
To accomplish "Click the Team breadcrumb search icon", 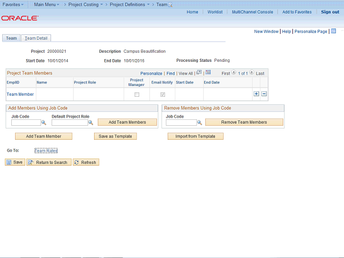I will [170, 5].
